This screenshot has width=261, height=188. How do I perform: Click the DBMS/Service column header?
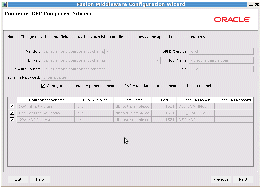[x=94, y=100]
